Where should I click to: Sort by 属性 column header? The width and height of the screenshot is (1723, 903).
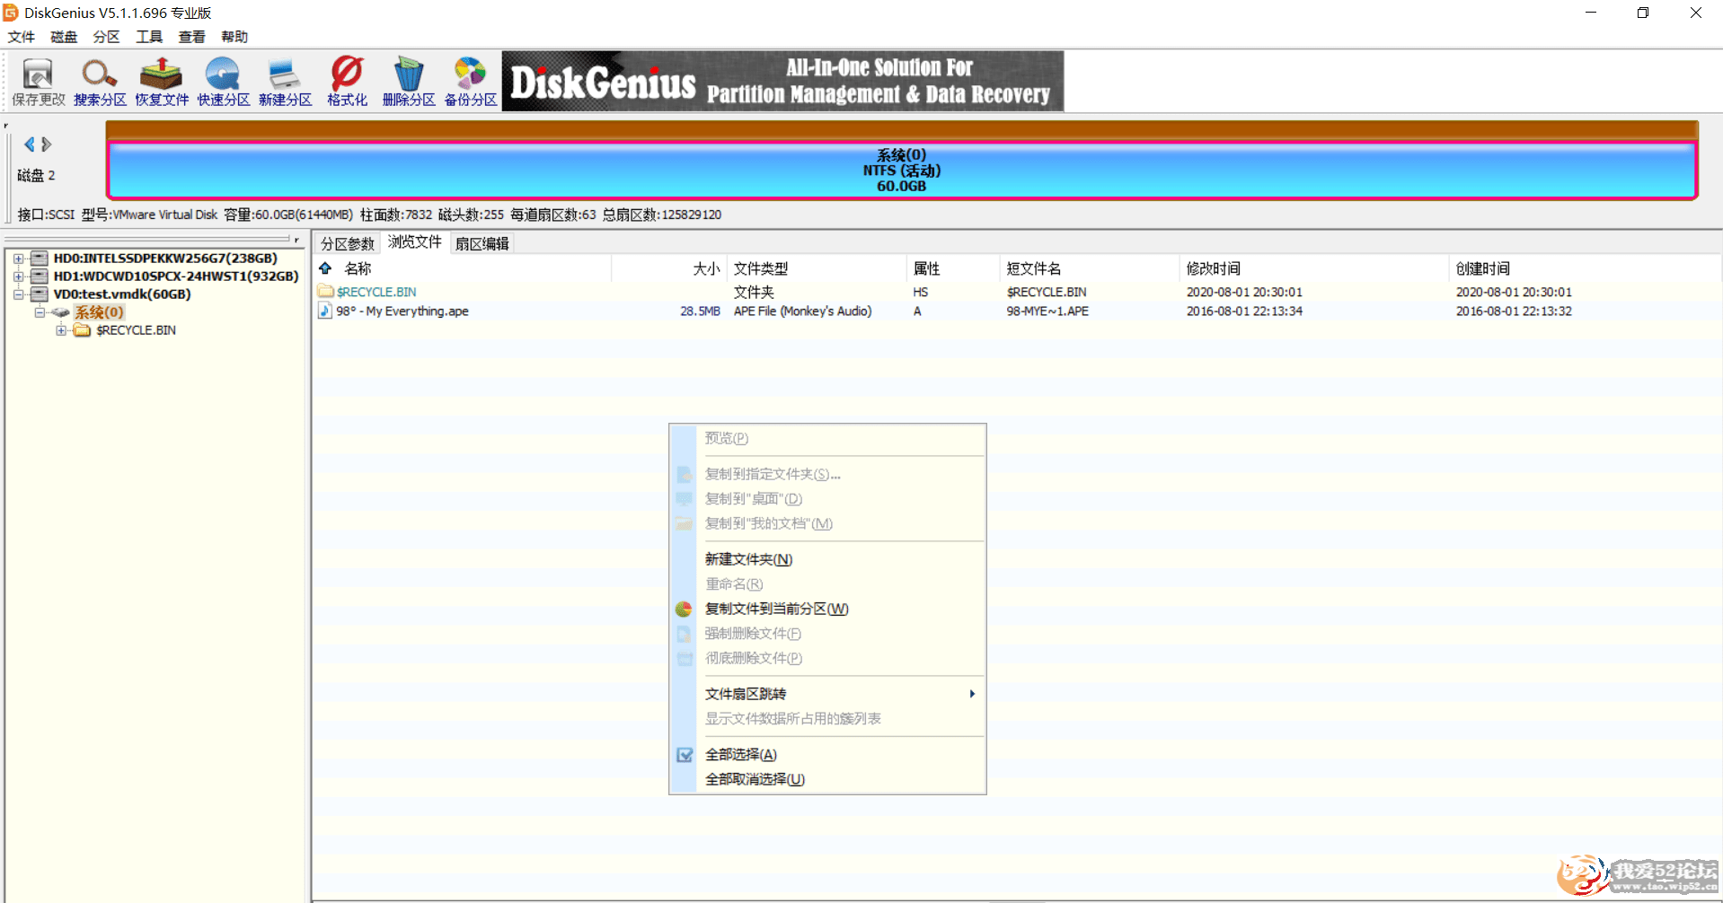point(926,268)
